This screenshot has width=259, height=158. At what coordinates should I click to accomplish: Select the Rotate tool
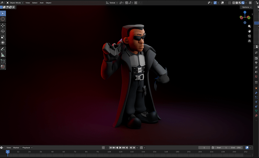(x=3, y=31)
